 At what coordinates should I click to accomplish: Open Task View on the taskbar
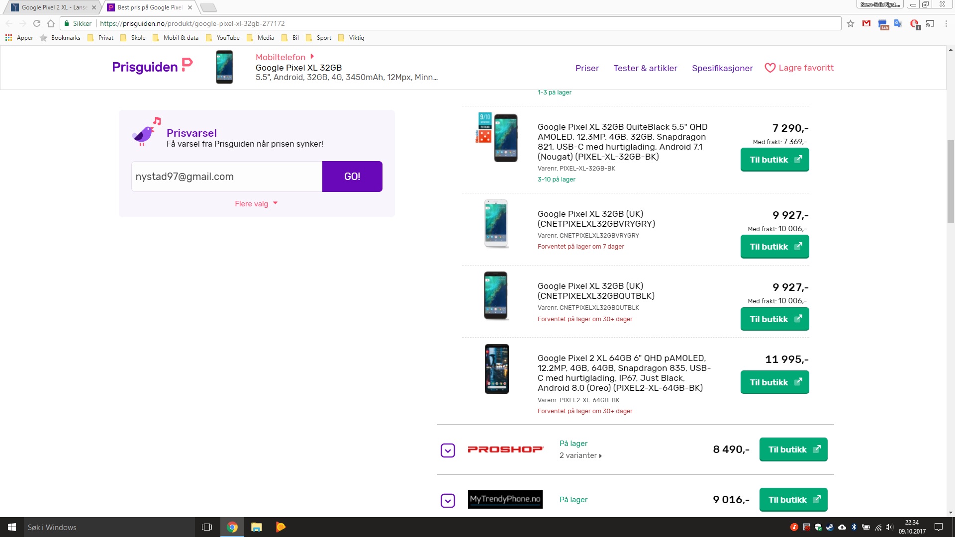click(x=207, y=527)
